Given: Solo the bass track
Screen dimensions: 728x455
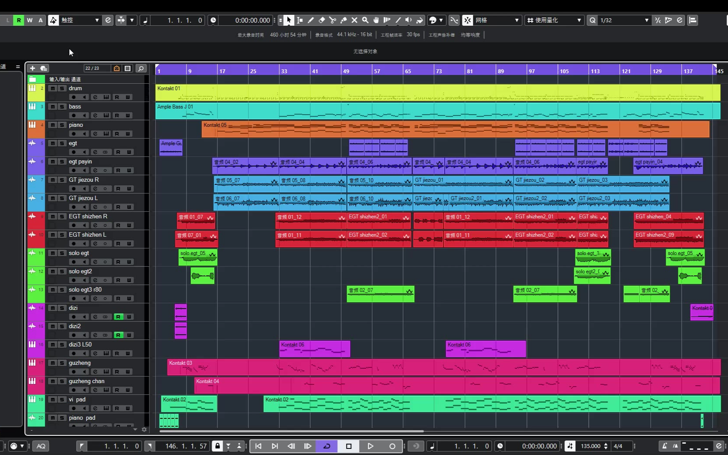Looking at the screenshot, I should (62, 107).
